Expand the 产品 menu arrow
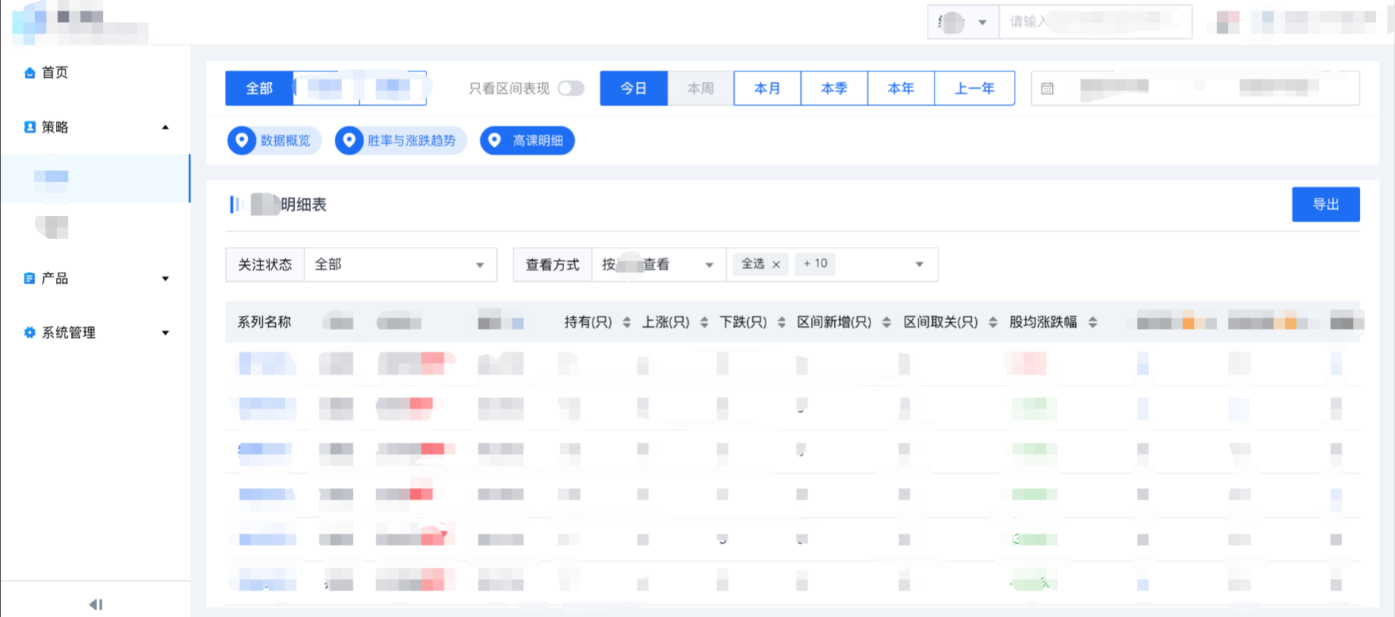The width and height of the screenshot is (1395, 617). click(165, 279)
